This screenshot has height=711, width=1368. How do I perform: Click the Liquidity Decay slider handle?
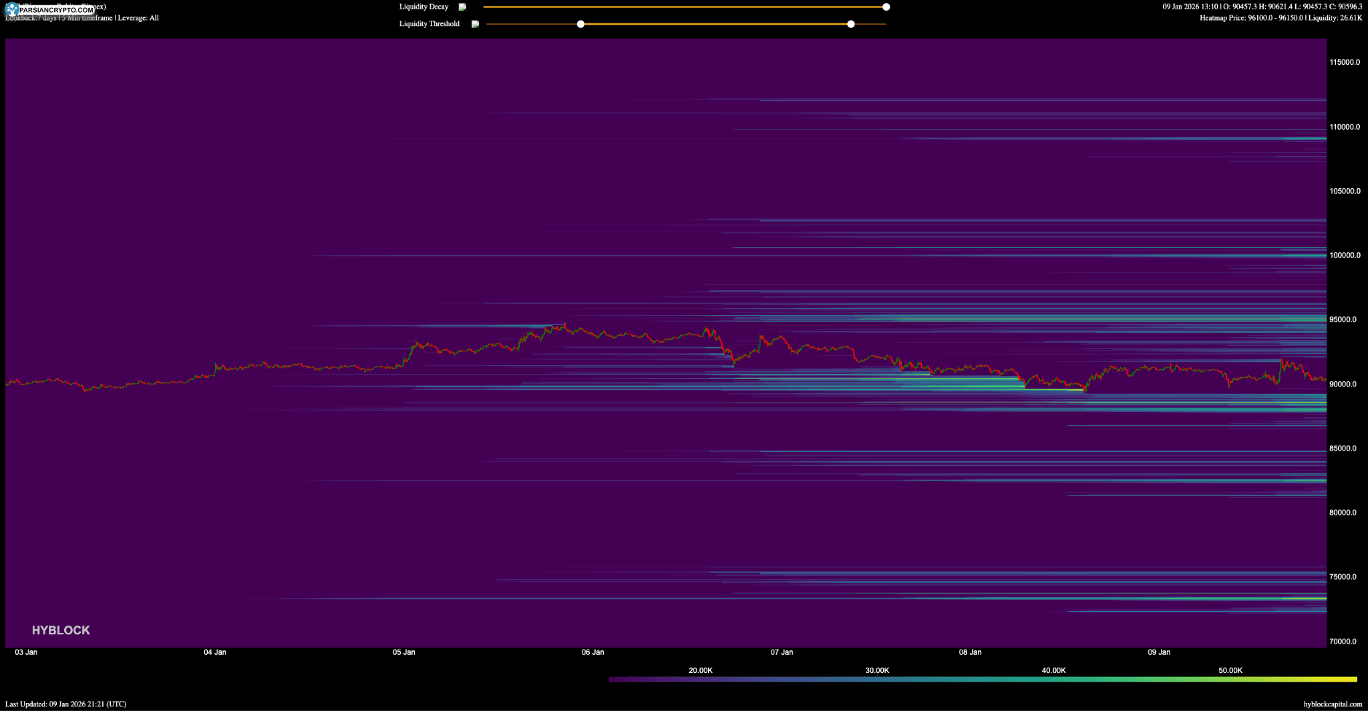tap(886, 7)
